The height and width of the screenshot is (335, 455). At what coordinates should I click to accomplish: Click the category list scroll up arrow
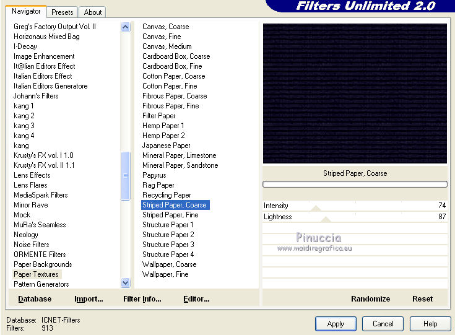click(125, 27)
